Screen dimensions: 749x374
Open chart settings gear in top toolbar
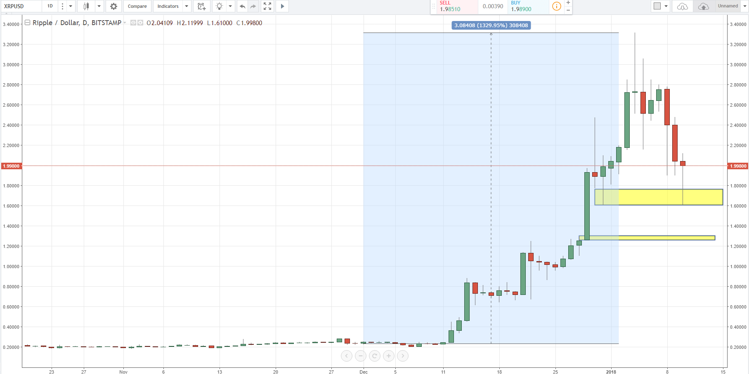(113, 6)
